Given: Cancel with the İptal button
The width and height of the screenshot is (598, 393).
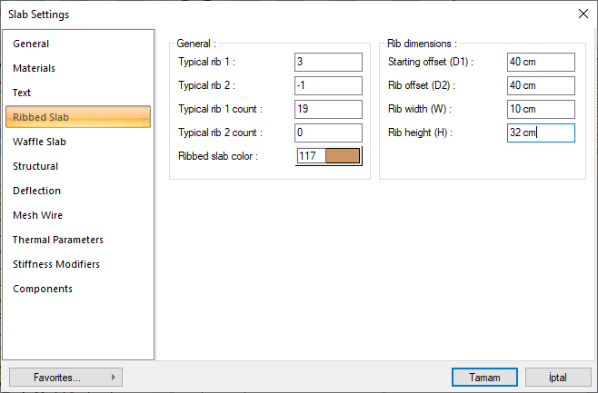Looking at the screenshot, I should pos(558,377).
